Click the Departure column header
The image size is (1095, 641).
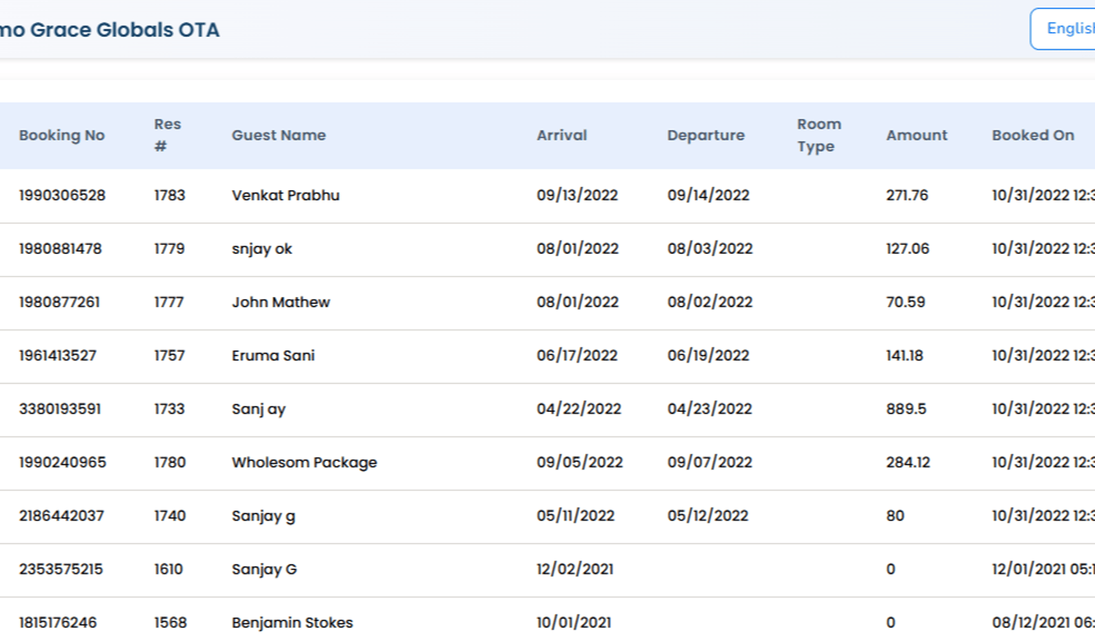coord(706,135)
